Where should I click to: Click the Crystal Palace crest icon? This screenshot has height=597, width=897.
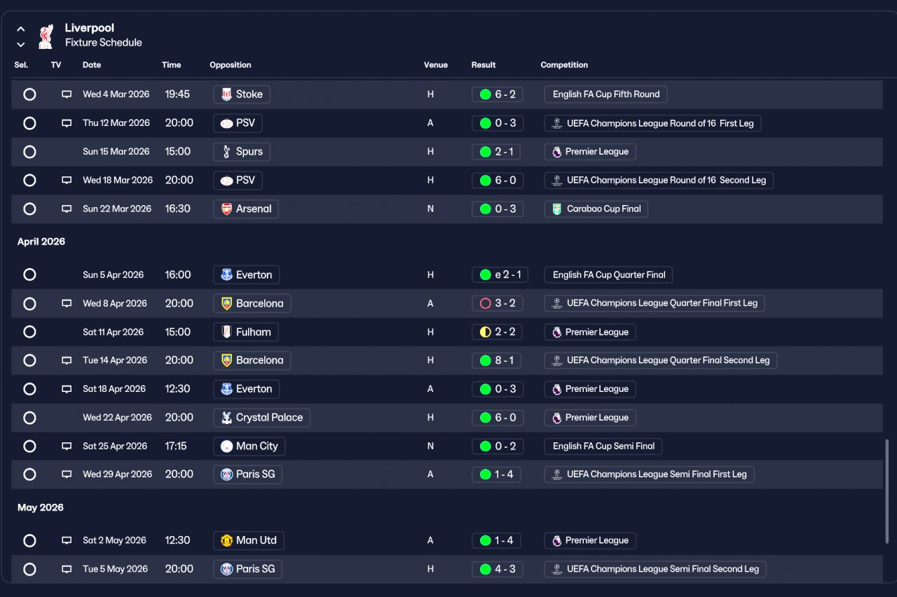tap(226, 418)
